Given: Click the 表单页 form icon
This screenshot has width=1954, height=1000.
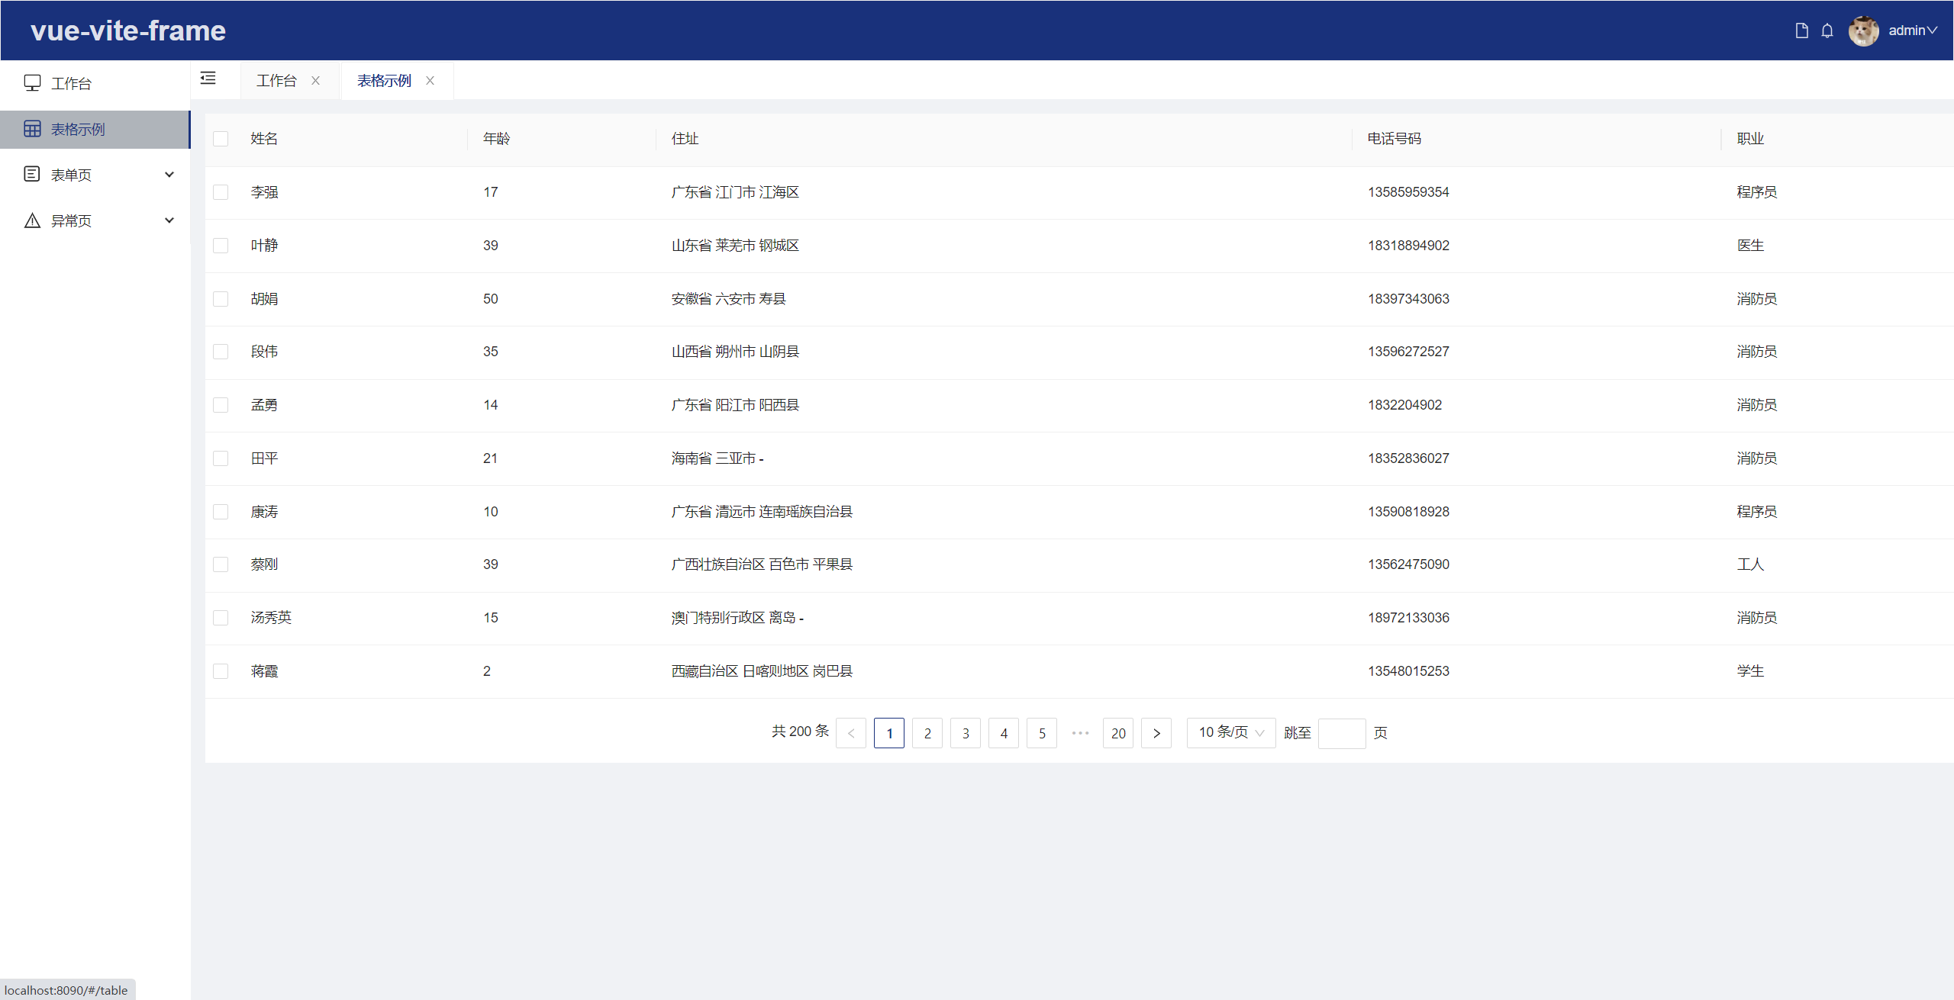Looking at the screenshot, I should pos(32,175).
